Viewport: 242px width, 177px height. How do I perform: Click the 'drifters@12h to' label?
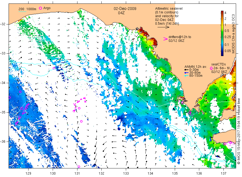pos(180,37)
